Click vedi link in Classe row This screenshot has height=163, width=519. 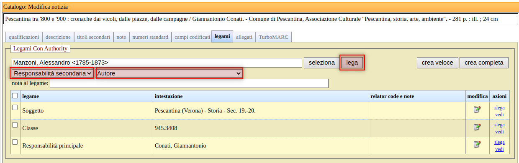(499, 131)
